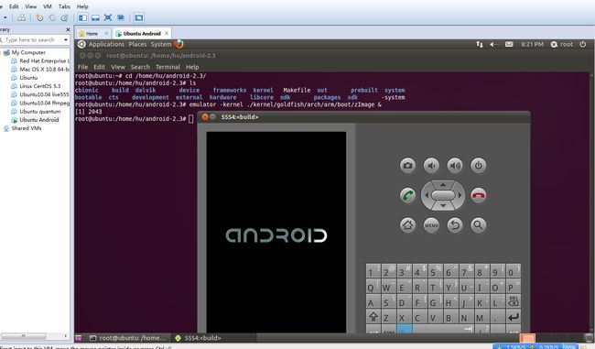The image size is (595, 349).
Task: Open Ubuntu System menu
Action: click(161, 45)
